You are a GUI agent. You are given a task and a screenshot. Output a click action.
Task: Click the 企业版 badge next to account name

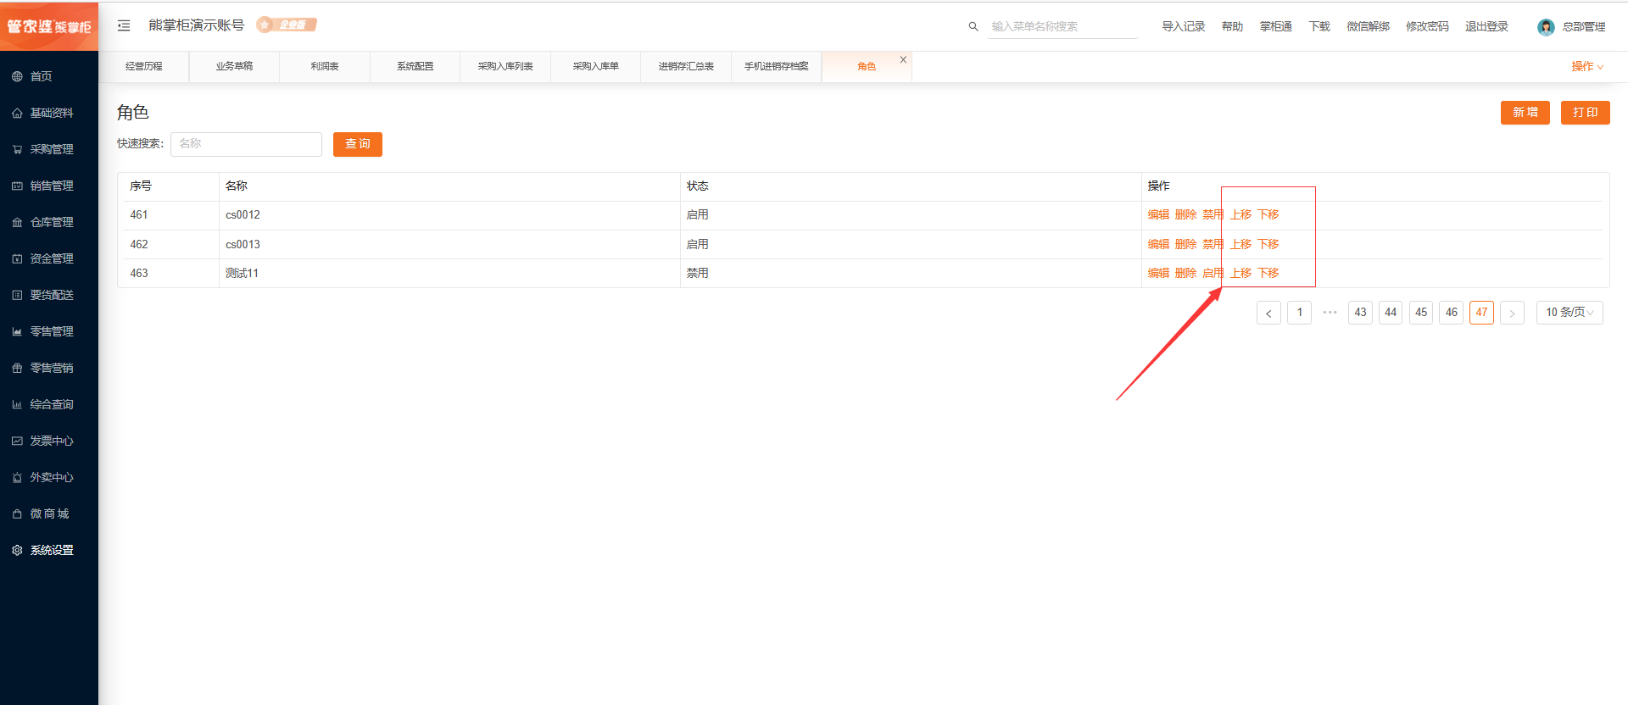(x=287, y=25)
